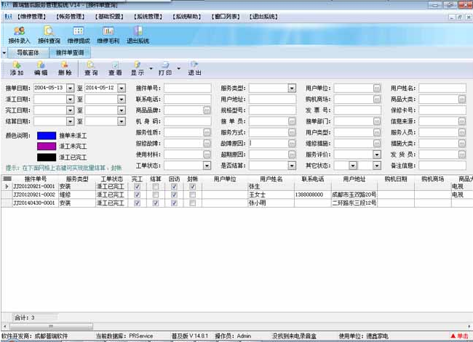The height and width of the screenshot is (342, 473).
Task: Click the blue 接单未派工 color swatch
Action: [47, 136]
